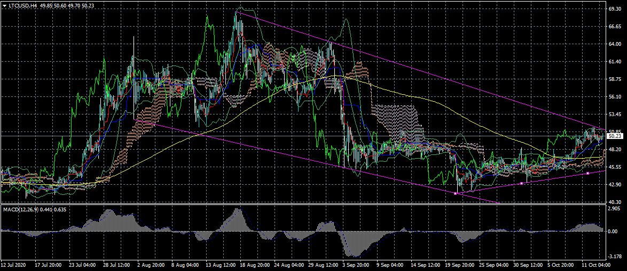Click the 24 Aug 04:00 time label

(x=288, y=265)
